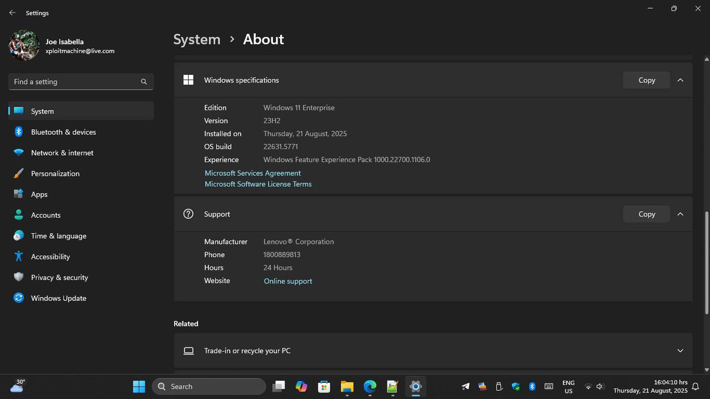Go to Privacy & security settings

coord(59,278)
